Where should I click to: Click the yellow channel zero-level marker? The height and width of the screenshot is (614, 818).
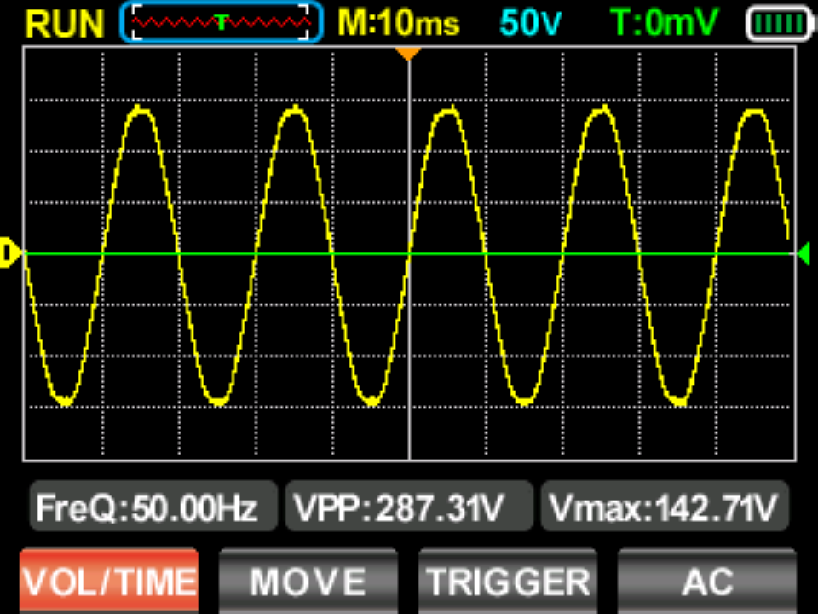[10, 253]
